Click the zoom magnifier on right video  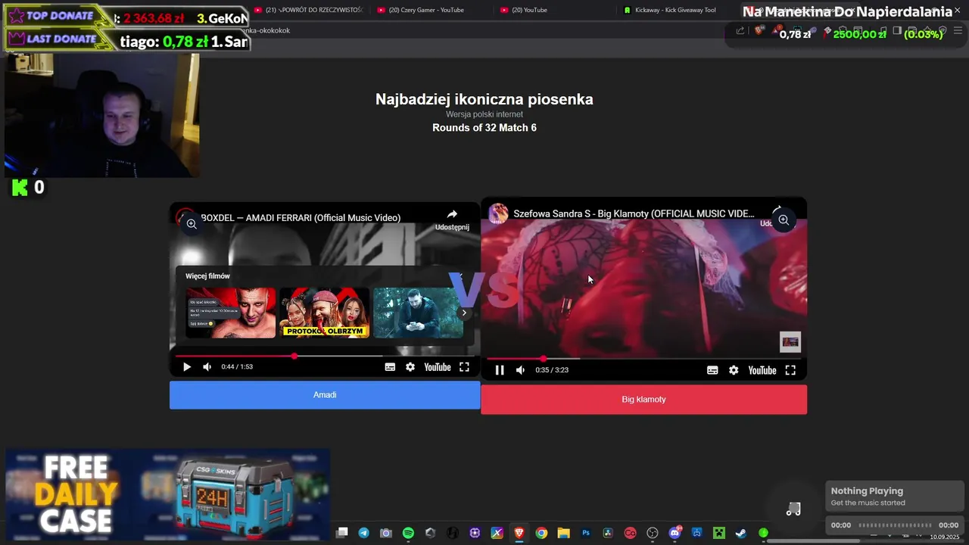784,220
